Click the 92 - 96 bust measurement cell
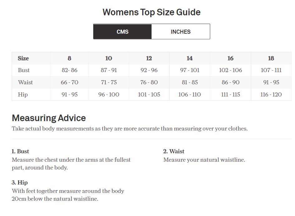 tap(149, 70)
